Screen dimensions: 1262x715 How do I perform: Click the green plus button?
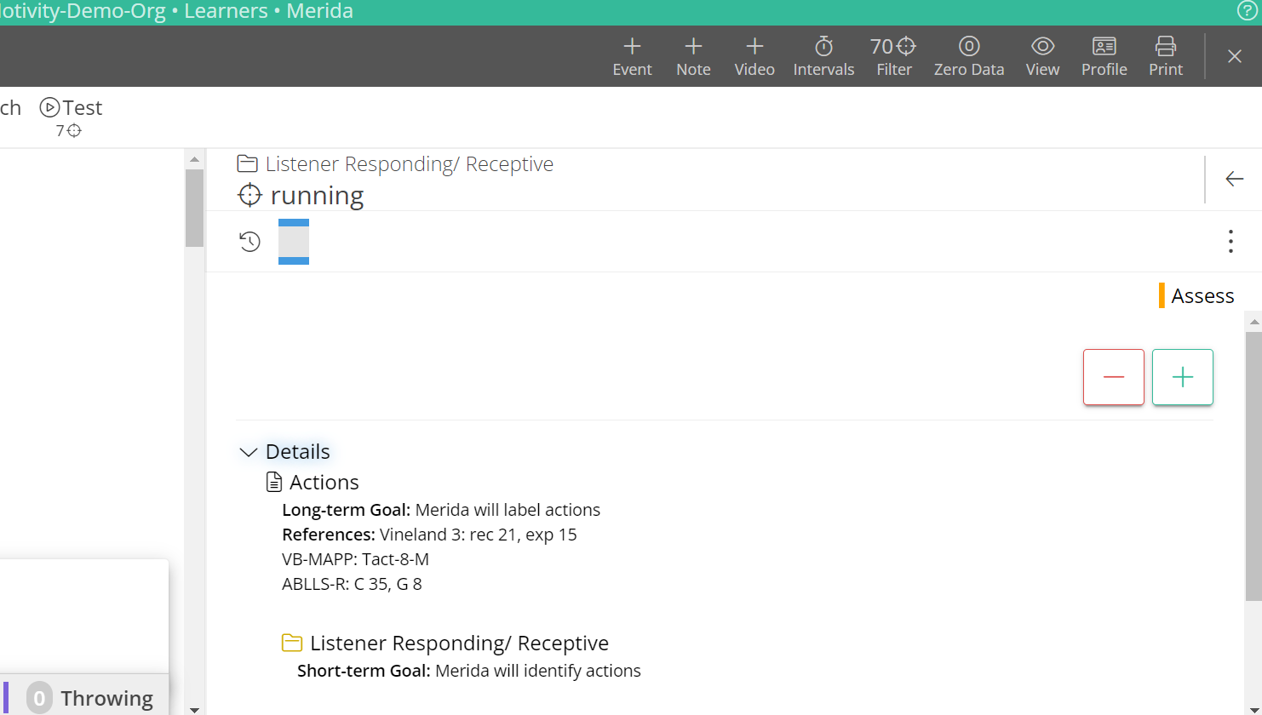tap(1182, 376)
